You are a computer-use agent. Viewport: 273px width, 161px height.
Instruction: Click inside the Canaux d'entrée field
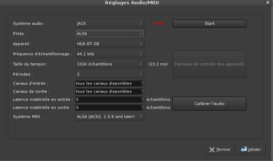click(108, 83)
